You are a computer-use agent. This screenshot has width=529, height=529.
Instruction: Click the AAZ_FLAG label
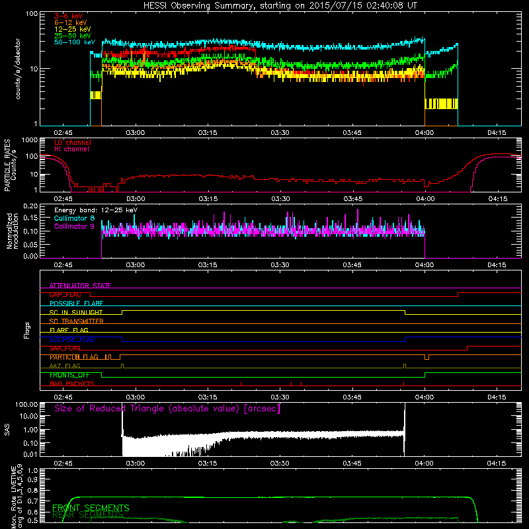(x=65, y=366)
